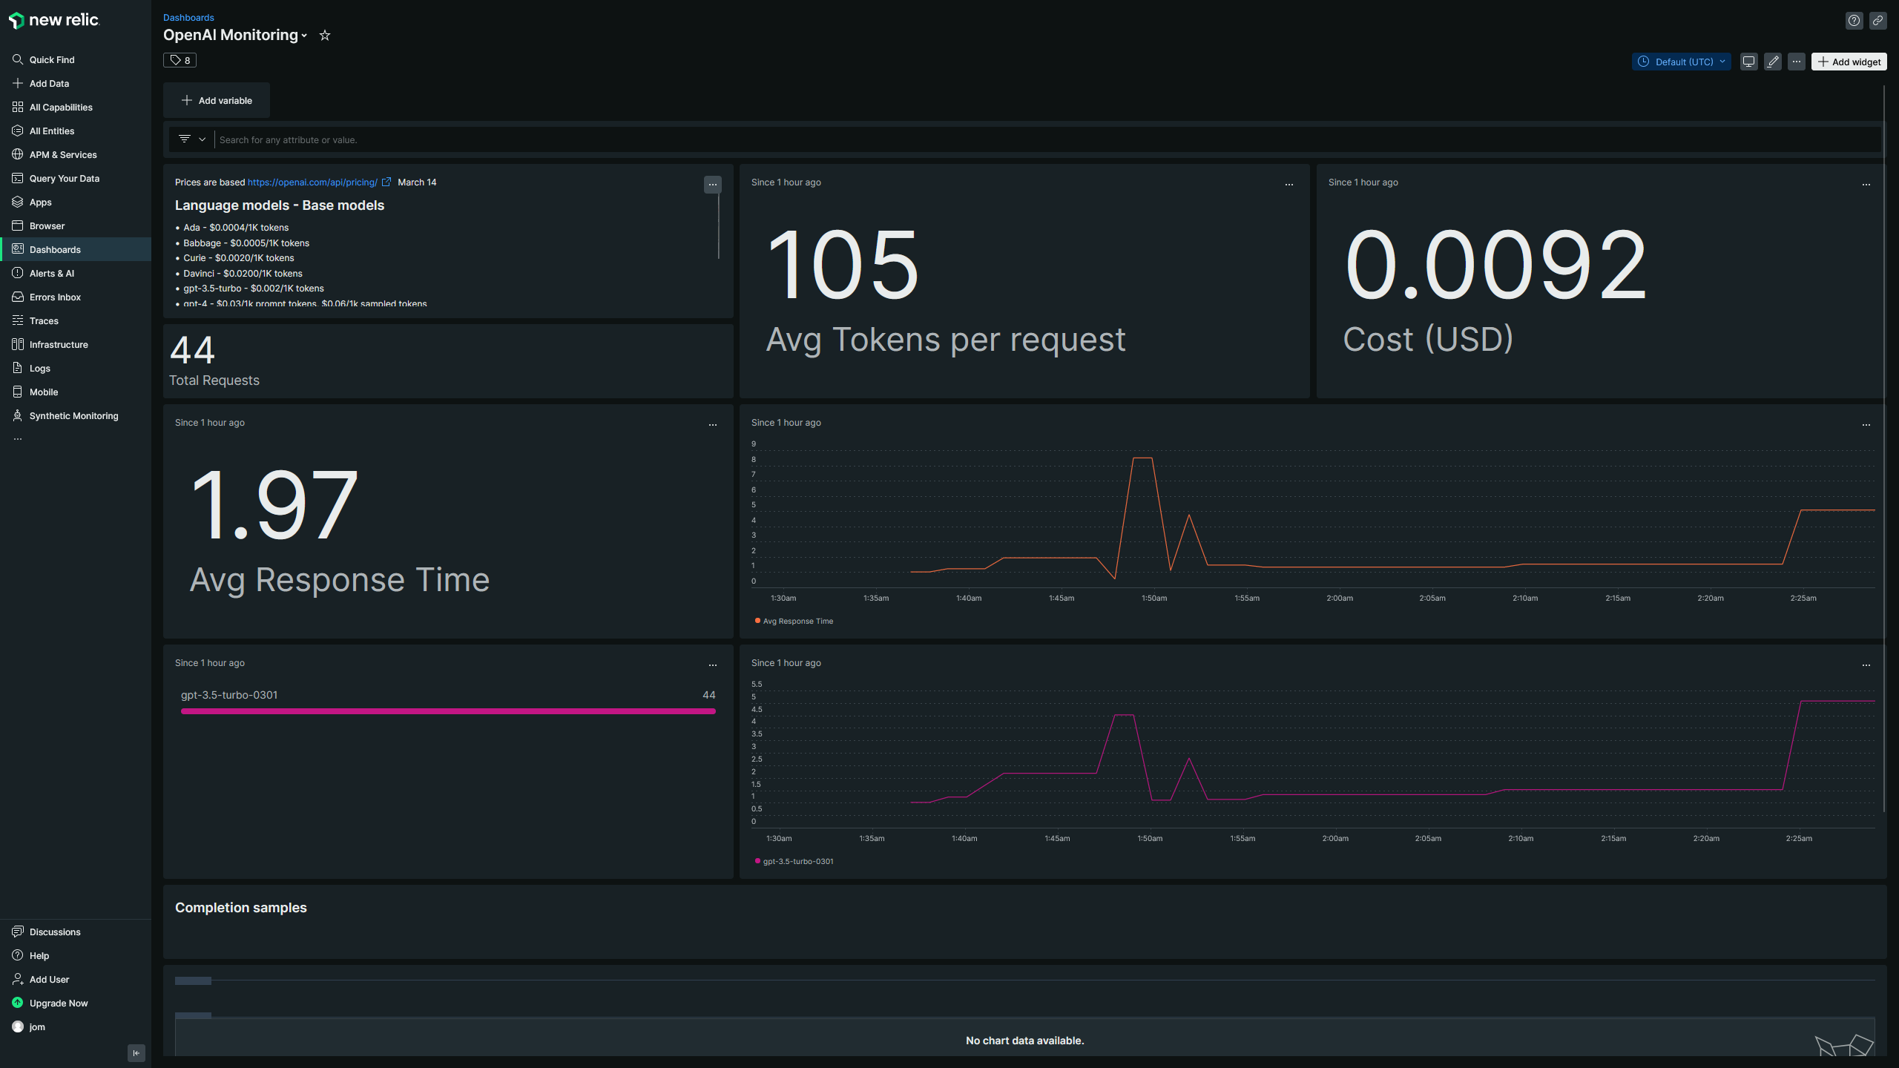Viewport: 1899px width, 1068px height.
Task: Star the OpenAI Monitoring dashboard as favorite
Action: tap(324, 36)
